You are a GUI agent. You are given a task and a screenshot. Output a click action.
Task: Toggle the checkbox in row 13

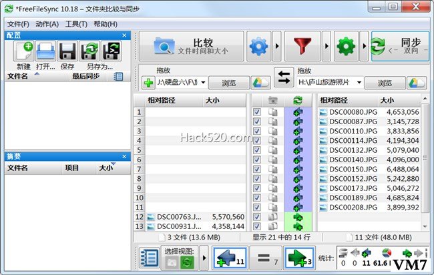[257, 226]
